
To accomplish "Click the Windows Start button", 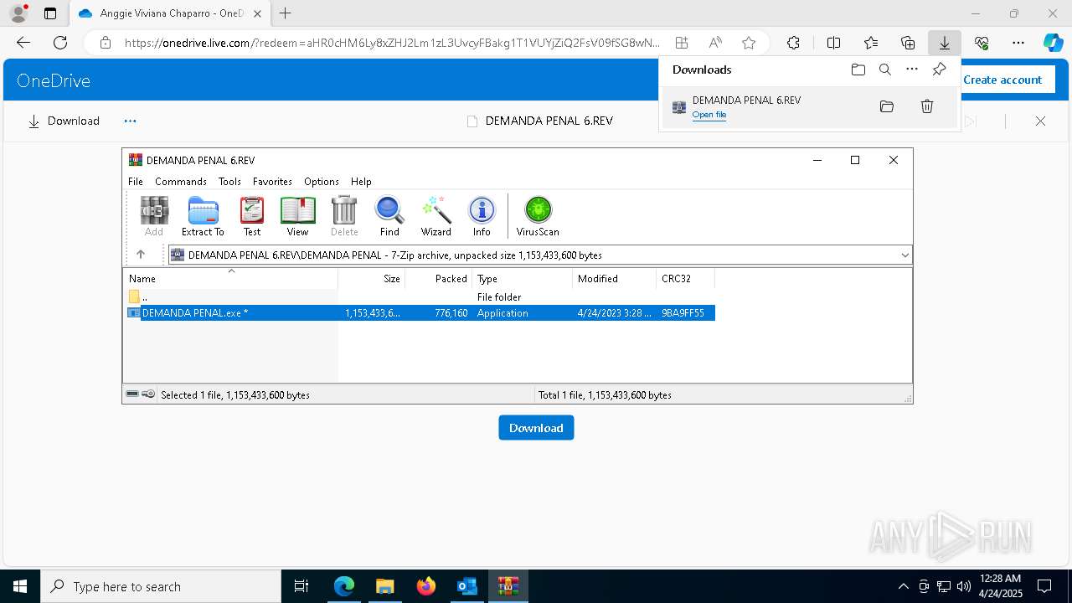I will click(x=20, y=586).
